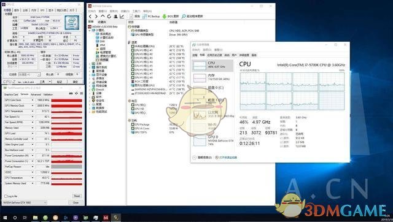393x222 pixels.
Task: Open GPU Core Clock sensor dropdown
Action: 33,100
